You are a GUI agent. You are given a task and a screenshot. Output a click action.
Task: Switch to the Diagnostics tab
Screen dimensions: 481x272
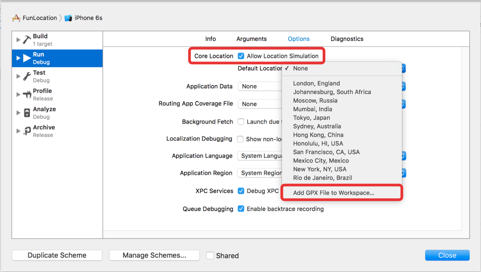347,39
